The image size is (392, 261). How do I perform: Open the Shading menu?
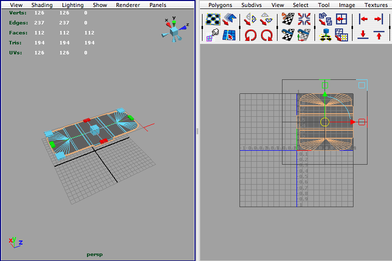point(42,5)
